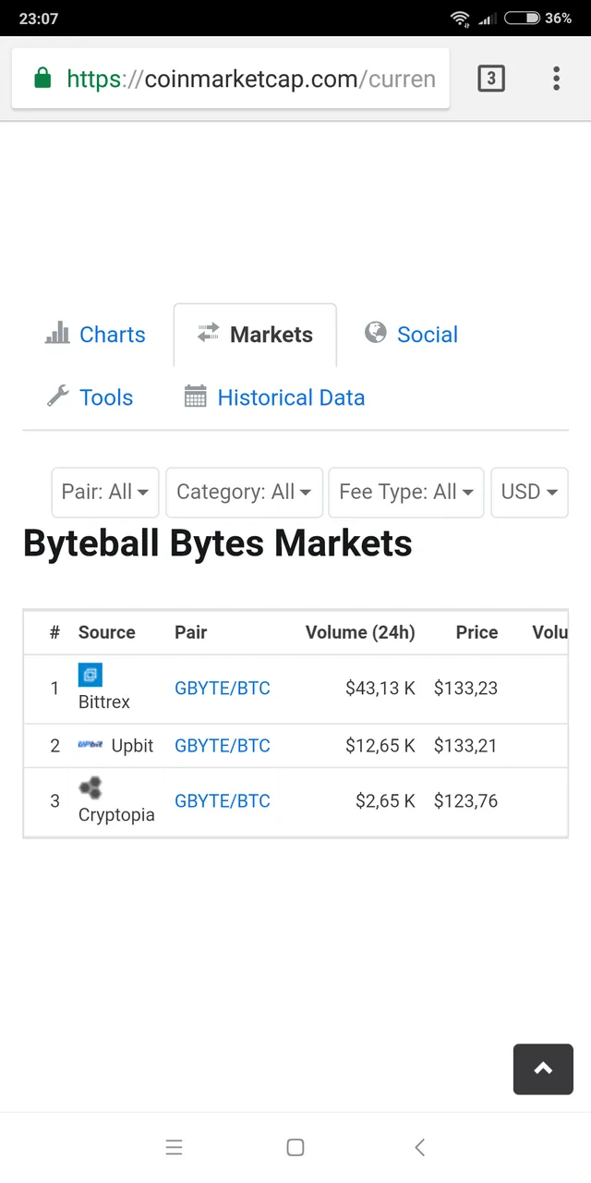
Task: Open the Bittrex GBYTE/BTC pair link
Action: (223, 689)
